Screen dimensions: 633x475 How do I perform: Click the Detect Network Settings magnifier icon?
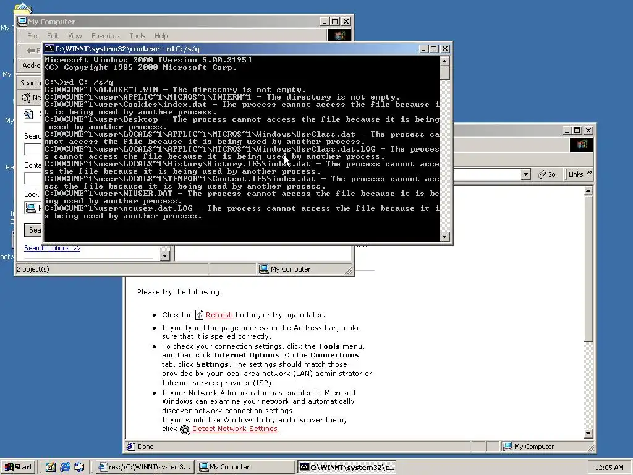[184, 430]
